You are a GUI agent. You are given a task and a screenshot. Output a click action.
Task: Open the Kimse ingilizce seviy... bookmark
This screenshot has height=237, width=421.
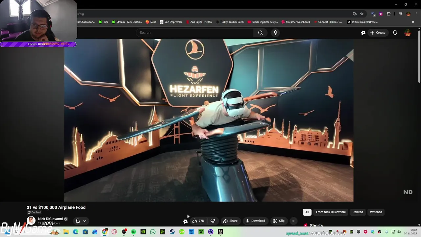click(x=263, y=22)
